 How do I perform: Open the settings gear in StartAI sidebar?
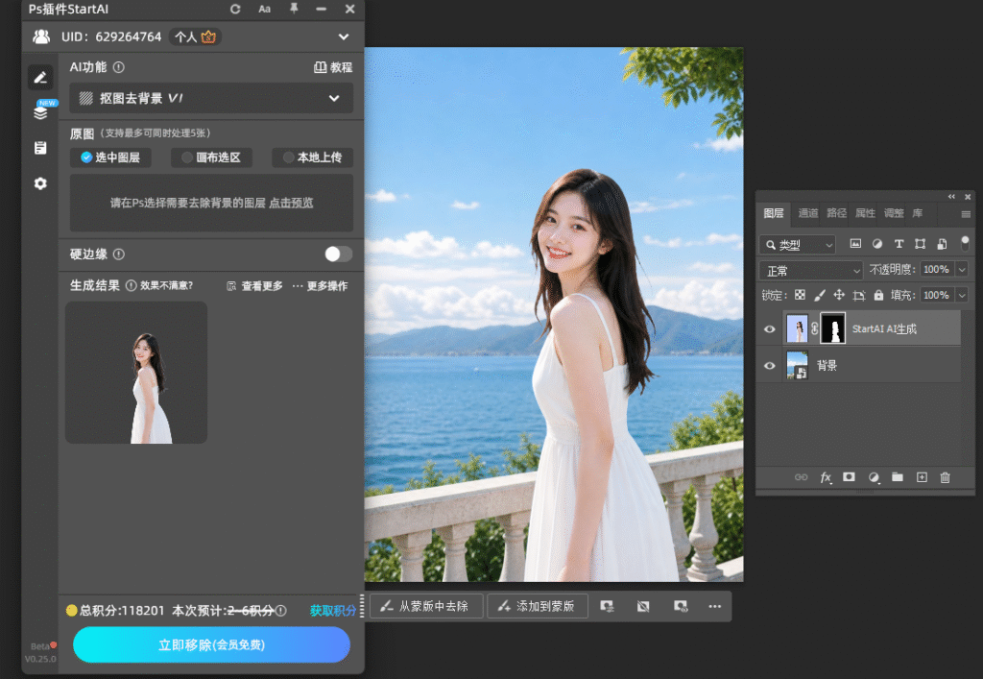tap(40, 183)
